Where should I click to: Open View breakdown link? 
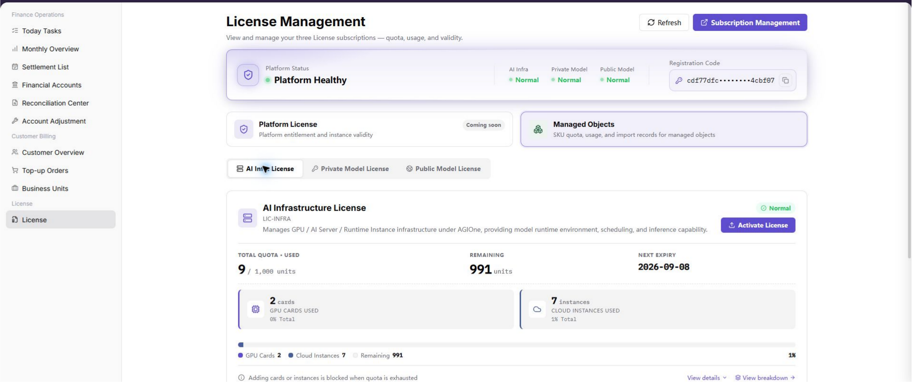(765, 378)
